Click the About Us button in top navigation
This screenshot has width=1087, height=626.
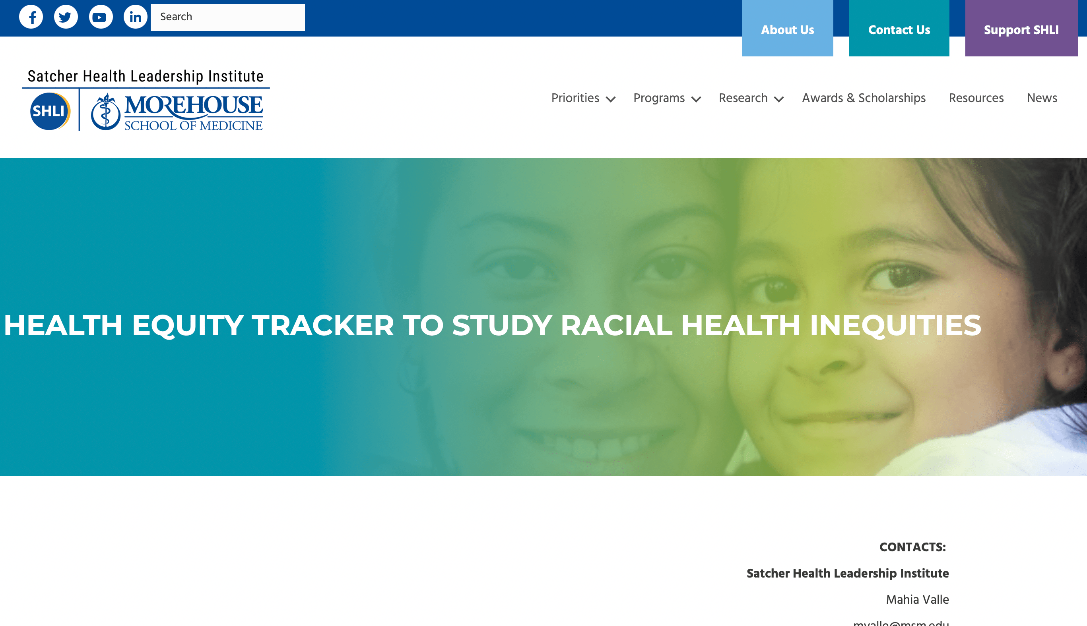pos(787,30)
